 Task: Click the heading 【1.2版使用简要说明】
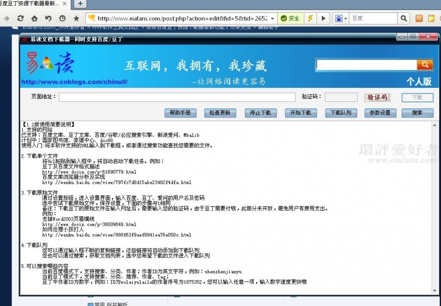pyautogui.click(x=48, y=124)
